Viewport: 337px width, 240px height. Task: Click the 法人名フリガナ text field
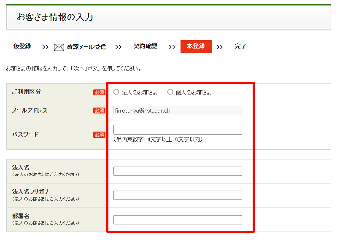tap(178, 195)
